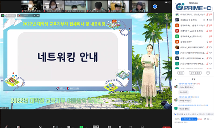This screenshot has width=214, height=128.
Task: Pause the recording in progress
Action: 34,16
